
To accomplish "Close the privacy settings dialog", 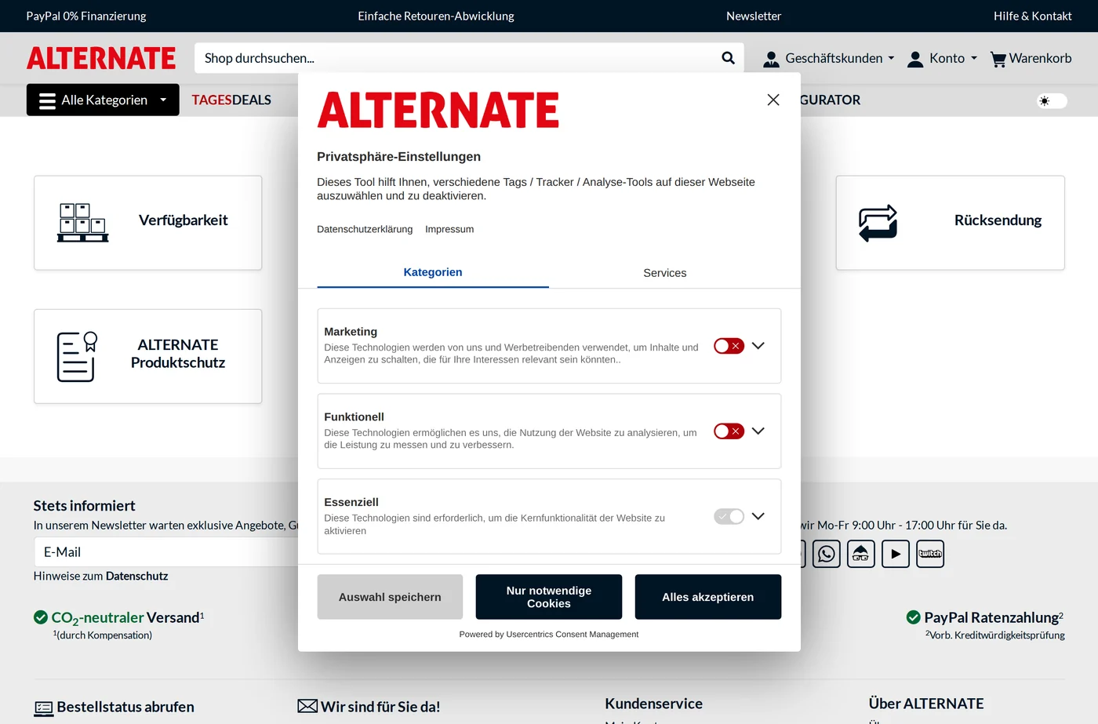I will [x=773, y=100].
